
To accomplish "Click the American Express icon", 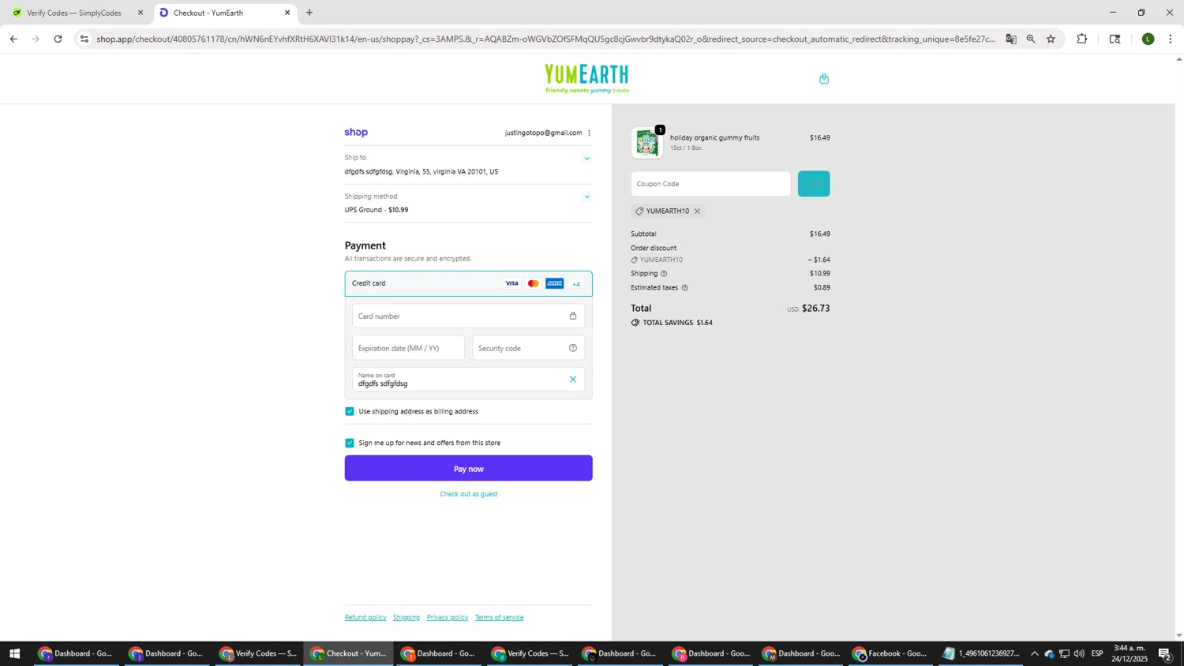I will click(555, 283).
